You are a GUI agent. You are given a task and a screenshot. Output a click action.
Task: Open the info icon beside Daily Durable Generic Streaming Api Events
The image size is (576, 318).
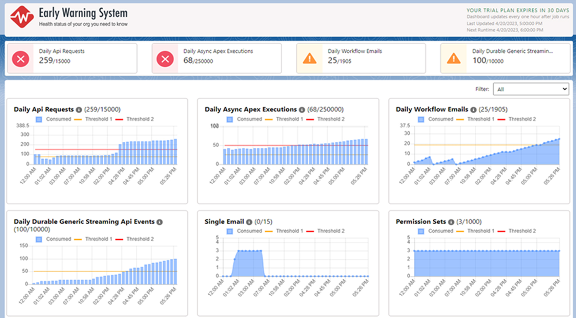(159, 222)
